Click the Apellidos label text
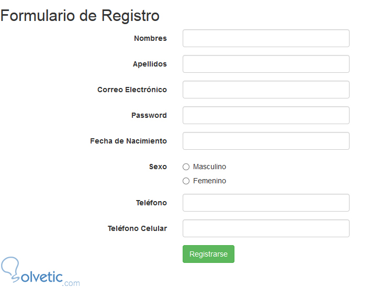Viewport: 381px width, 287px height. point(150,64)
